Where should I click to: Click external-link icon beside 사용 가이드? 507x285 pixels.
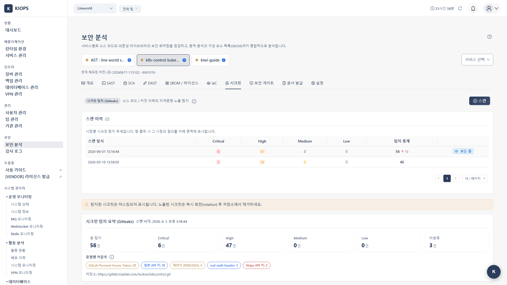click(60, 170)
